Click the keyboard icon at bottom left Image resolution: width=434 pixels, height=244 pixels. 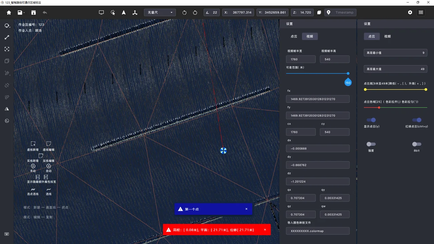point(7,234)
